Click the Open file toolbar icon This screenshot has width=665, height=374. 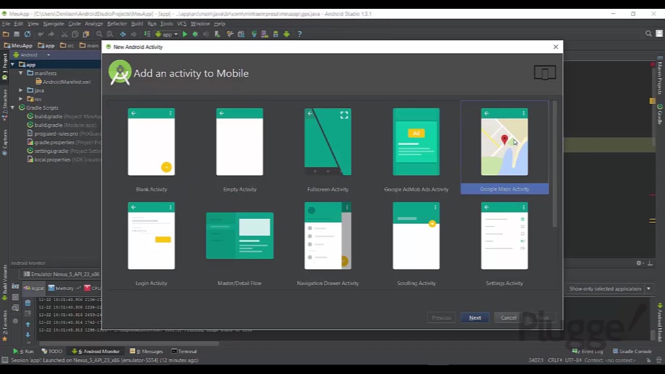[x=6, y=34]
